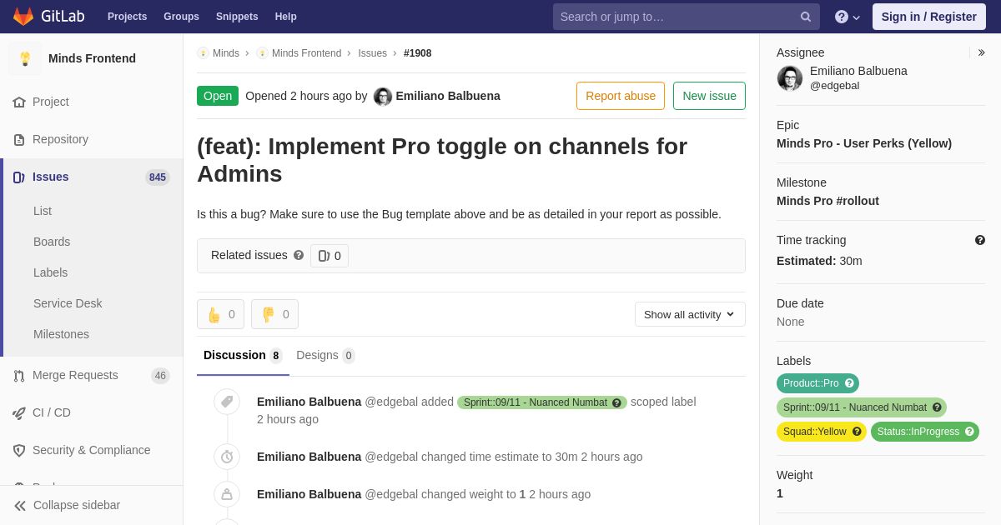Screen dimensions: 1001x525
Task: Click the time estimate clock icon in timeline
Action: coord(227,457)
